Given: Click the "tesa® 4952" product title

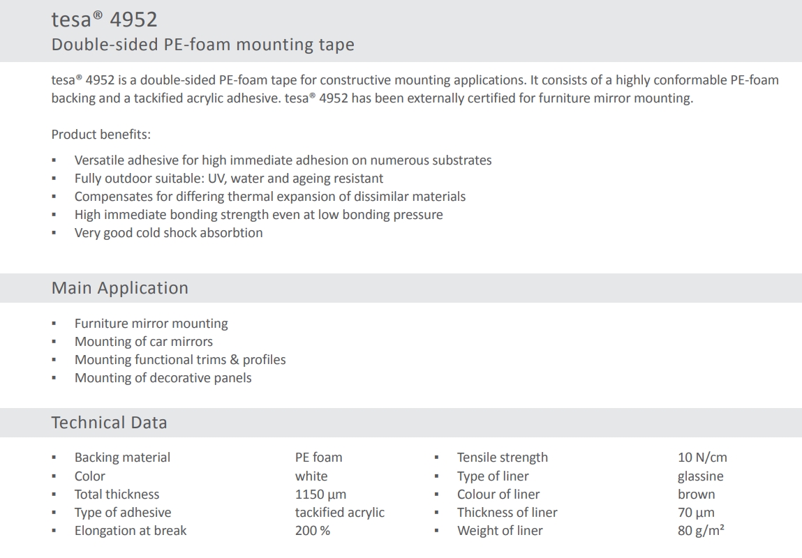Looking at the screenshot, I should tap(103, 20).
